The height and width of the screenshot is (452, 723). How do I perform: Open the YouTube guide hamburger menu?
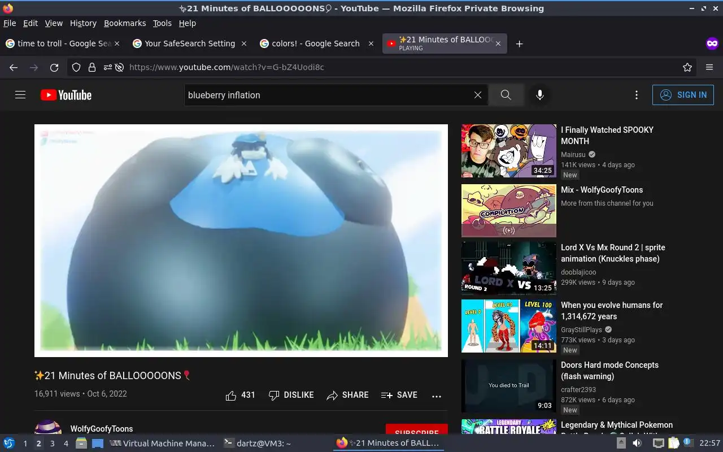click(x=20, y=95)
